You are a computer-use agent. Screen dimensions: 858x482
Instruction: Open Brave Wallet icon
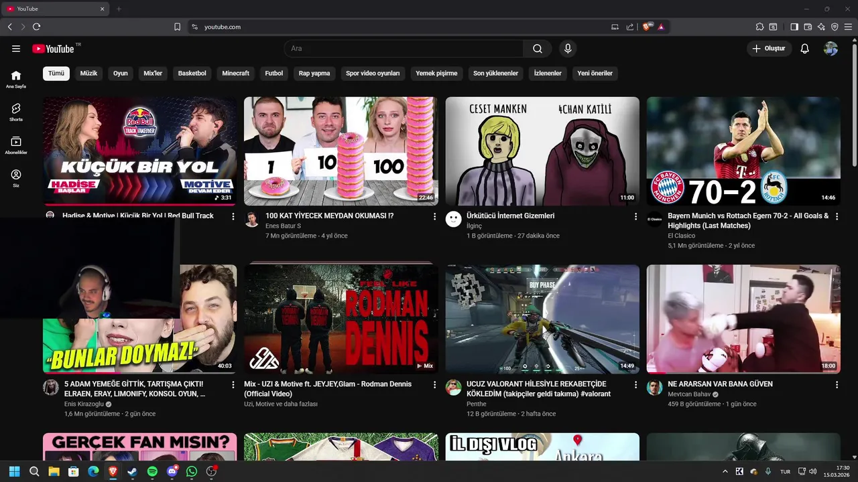[x=808, y=27]
